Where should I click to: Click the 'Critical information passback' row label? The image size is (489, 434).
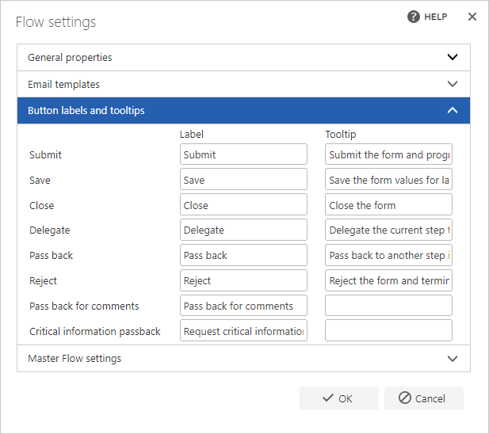(95, 331)
